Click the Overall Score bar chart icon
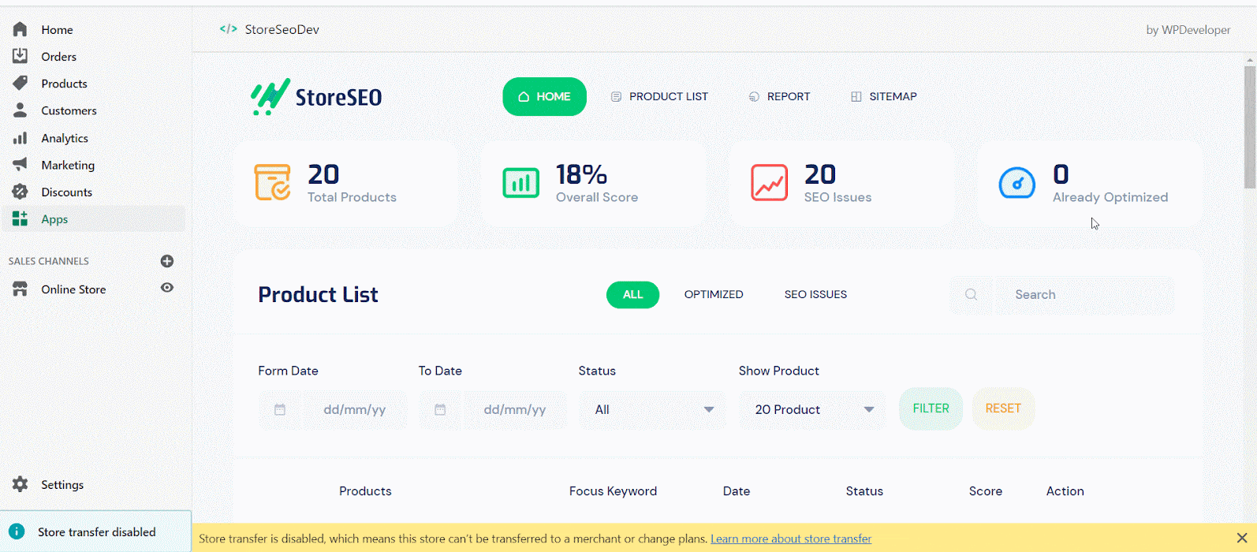The image size is (1257, 552). pos(521,183)
